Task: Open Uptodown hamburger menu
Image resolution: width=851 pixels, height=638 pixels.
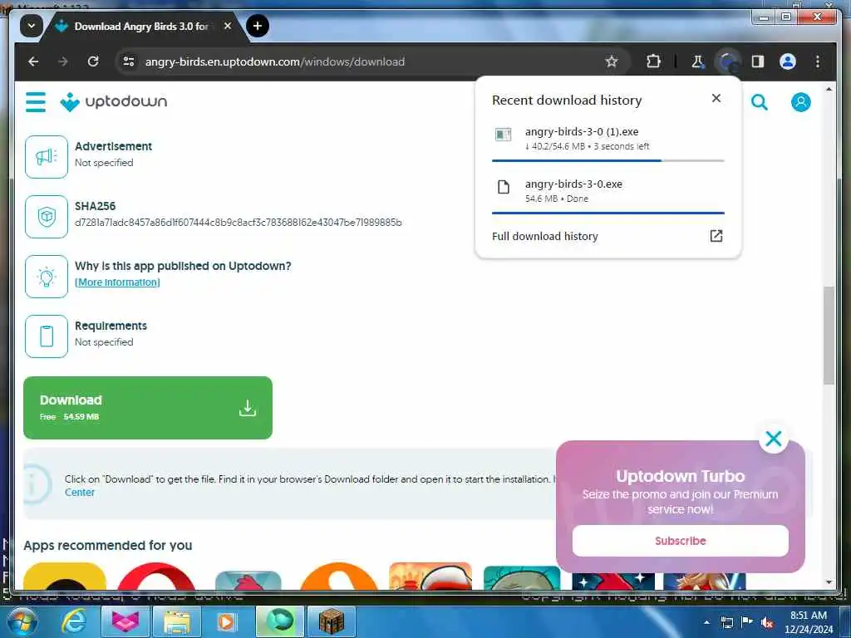Action: coord(36,102)
